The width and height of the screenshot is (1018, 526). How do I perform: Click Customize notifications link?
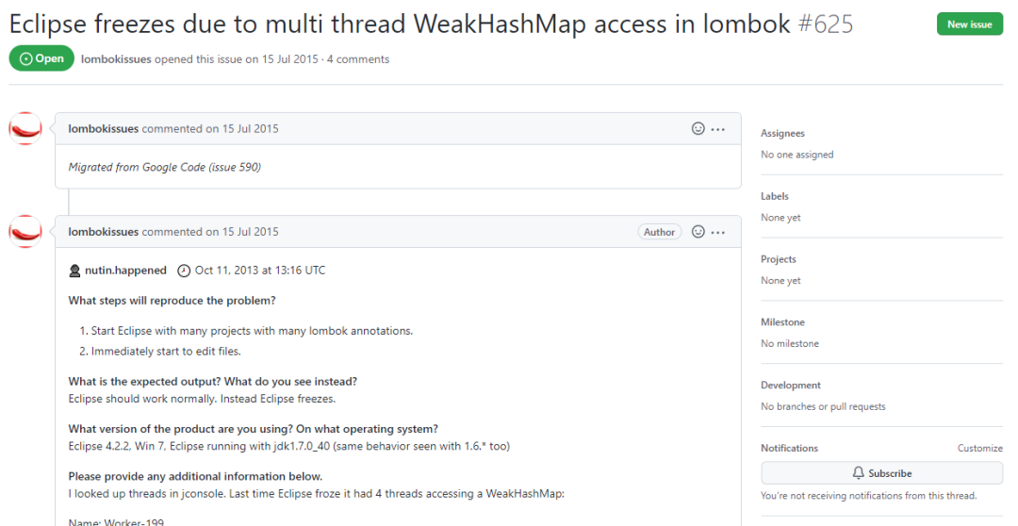979,448
